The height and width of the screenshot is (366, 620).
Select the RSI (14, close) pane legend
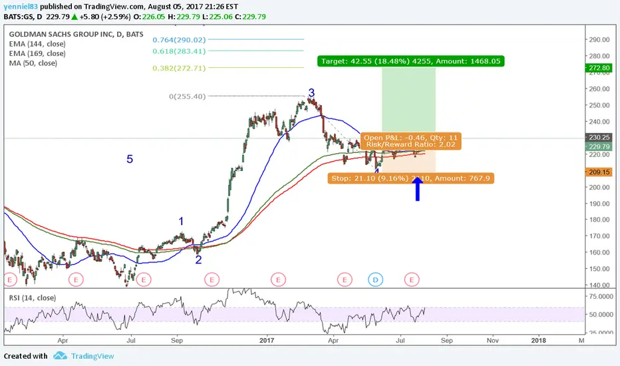33,298
